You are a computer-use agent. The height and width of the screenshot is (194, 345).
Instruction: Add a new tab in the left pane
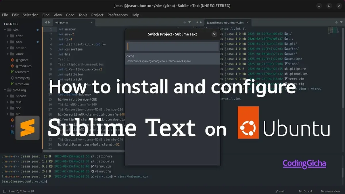(185, 22)
